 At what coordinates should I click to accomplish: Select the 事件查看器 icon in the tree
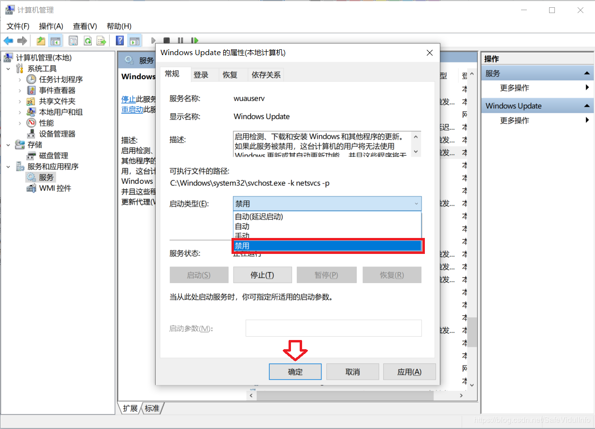(31, 90)
